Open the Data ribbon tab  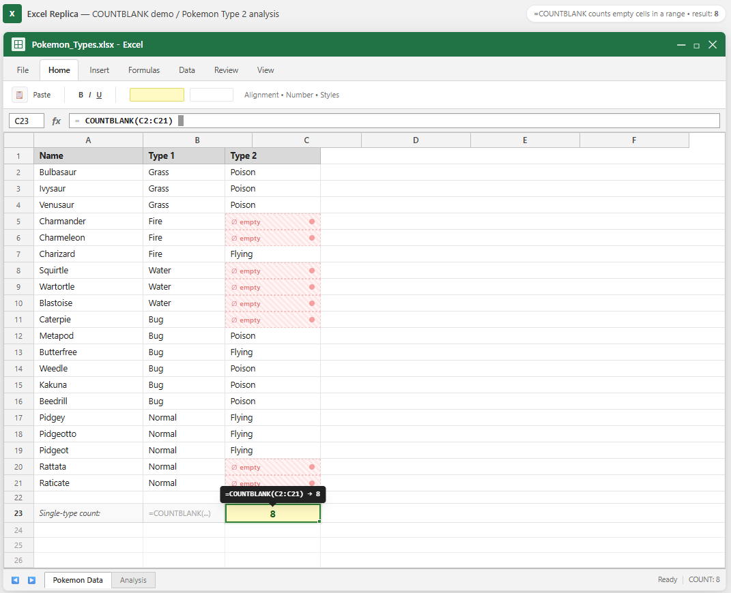pos(187,70)
